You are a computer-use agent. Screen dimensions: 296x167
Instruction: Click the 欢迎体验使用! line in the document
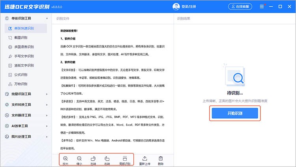pyautogui.click(x=69, y=31)
